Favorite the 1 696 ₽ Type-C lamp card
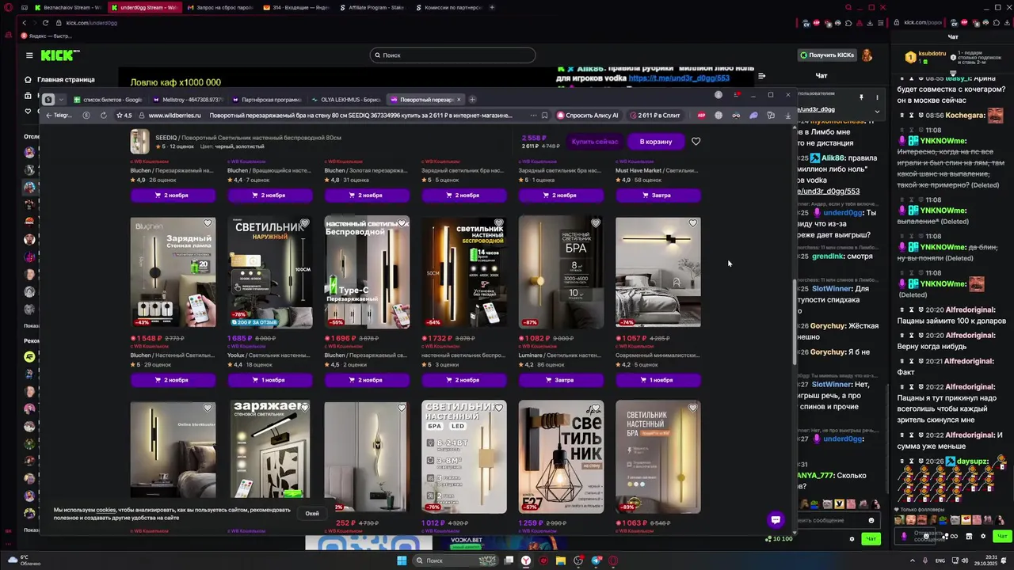The width and height of the screenshot is (1014, 570). point(402,224)
